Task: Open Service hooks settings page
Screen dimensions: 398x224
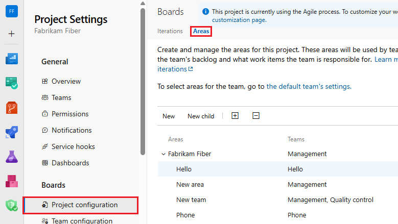Action: point(73,146)
